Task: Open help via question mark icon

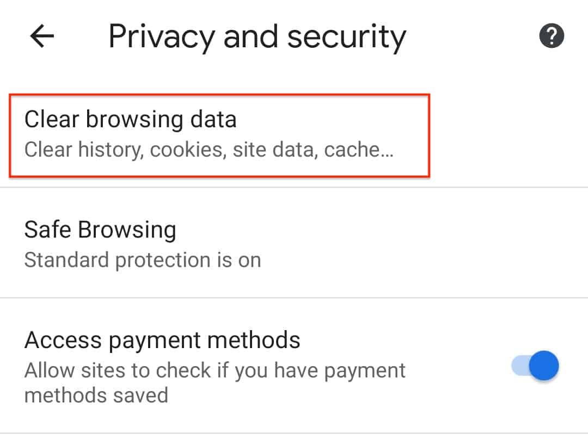Action: coord(551,36)
